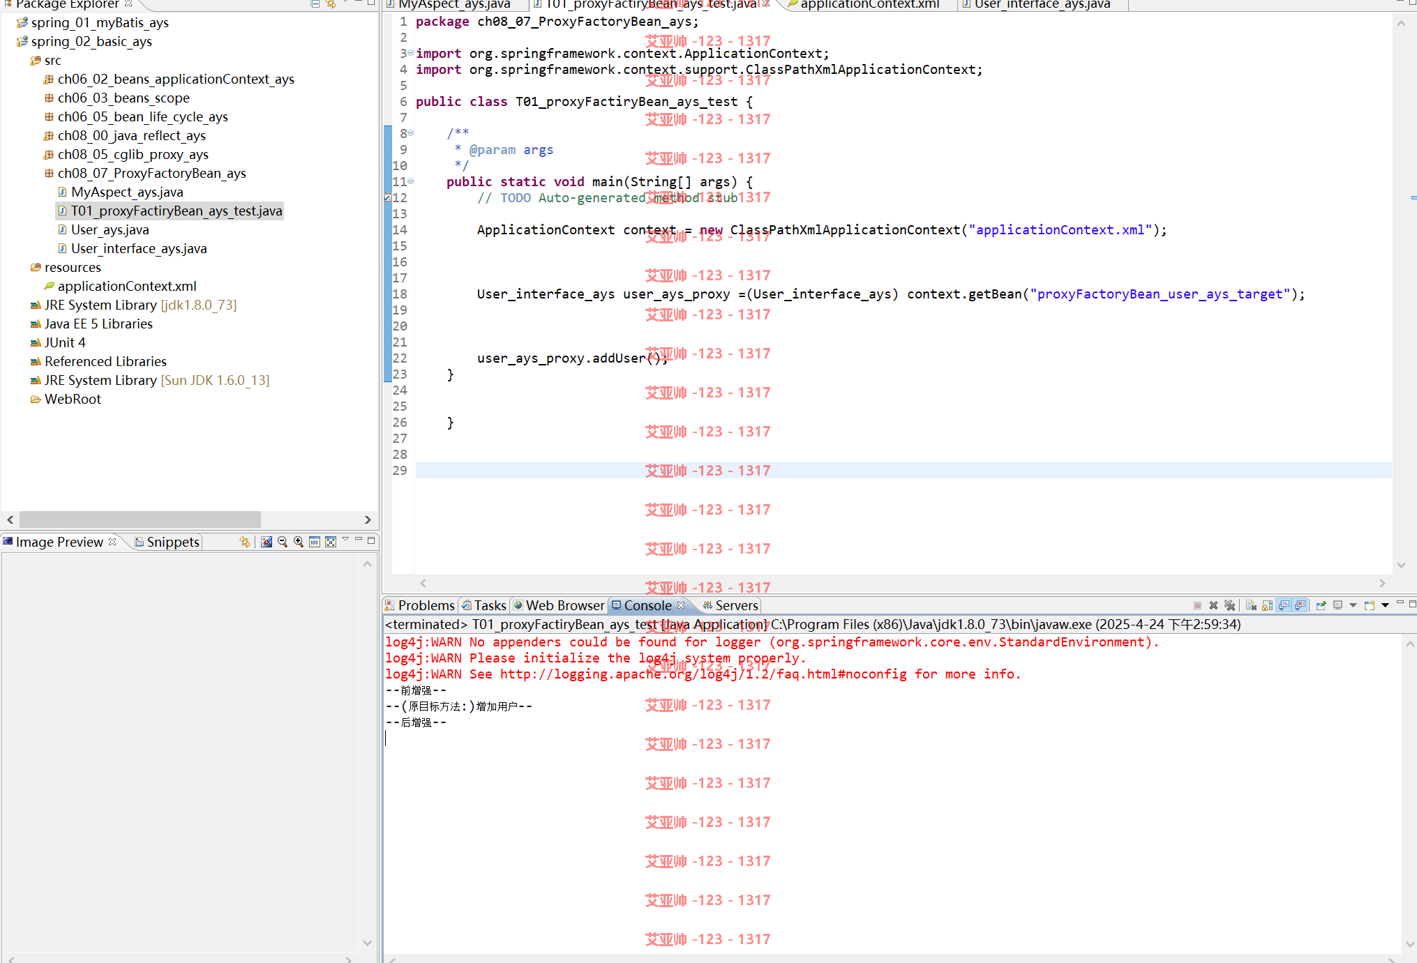This screenshot has width=1417, height=963.
Task: Switch to the User_interface_ays.java editor tab
Action: [x=1042, y=5]
